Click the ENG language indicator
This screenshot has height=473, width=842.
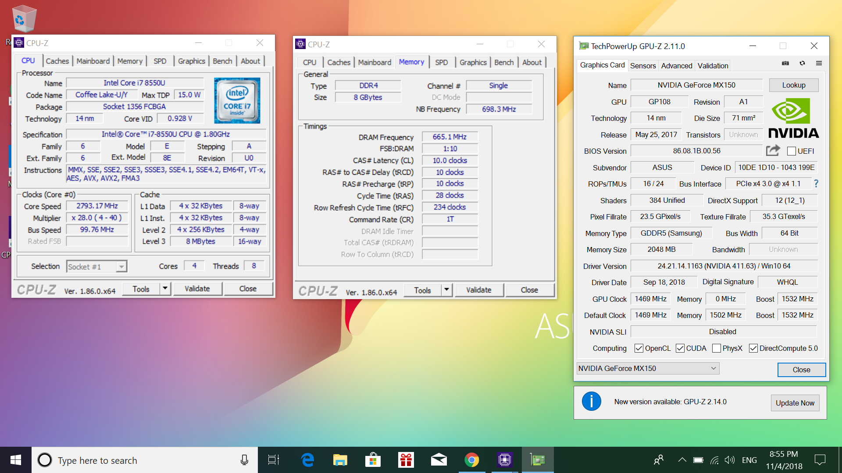coord(749,460)
